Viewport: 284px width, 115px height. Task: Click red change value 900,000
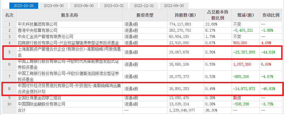click(x=240, y=43)
